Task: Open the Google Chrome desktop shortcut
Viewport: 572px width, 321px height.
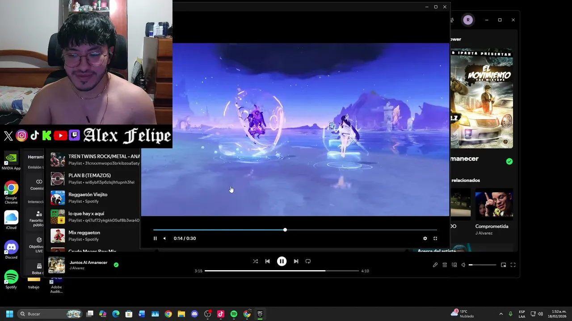Action: [11, 193]
